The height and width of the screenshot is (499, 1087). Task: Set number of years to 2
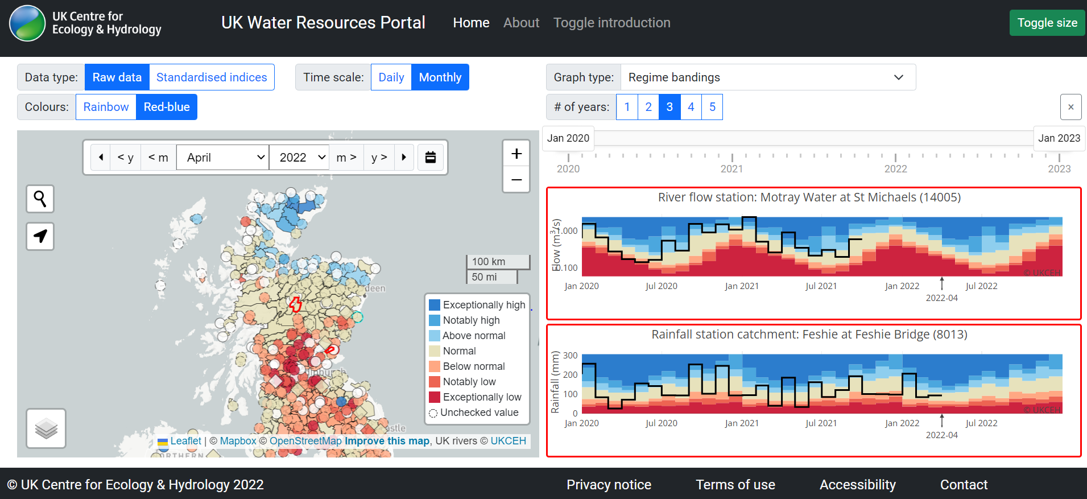tap(648, 107)
